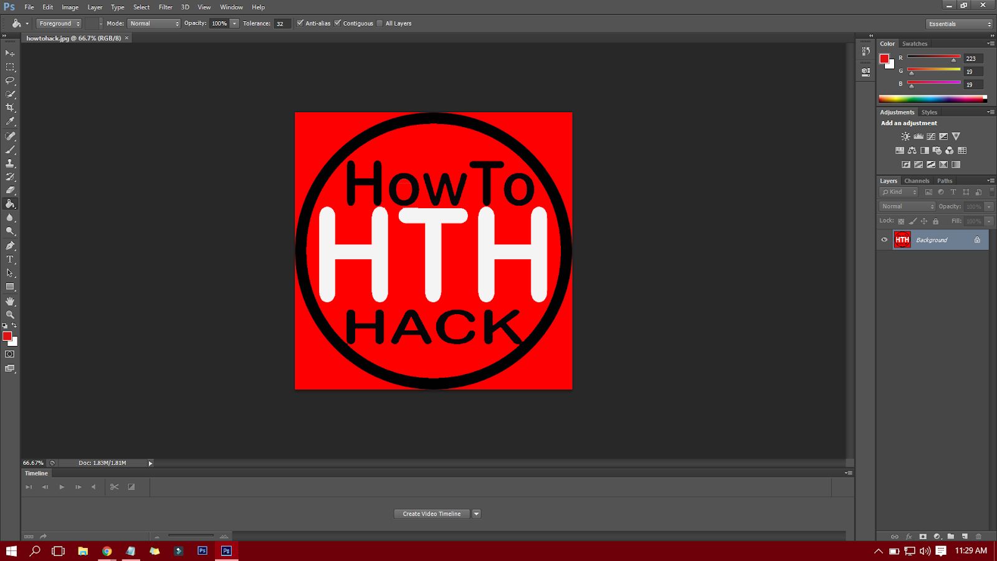Select the Hand tool
Viewport: 997px width, 561px height.
(10, 301)
